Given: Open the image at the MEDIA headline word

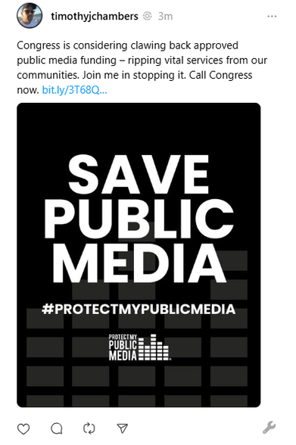Looking at the screenshot, I should coord(139,263).
